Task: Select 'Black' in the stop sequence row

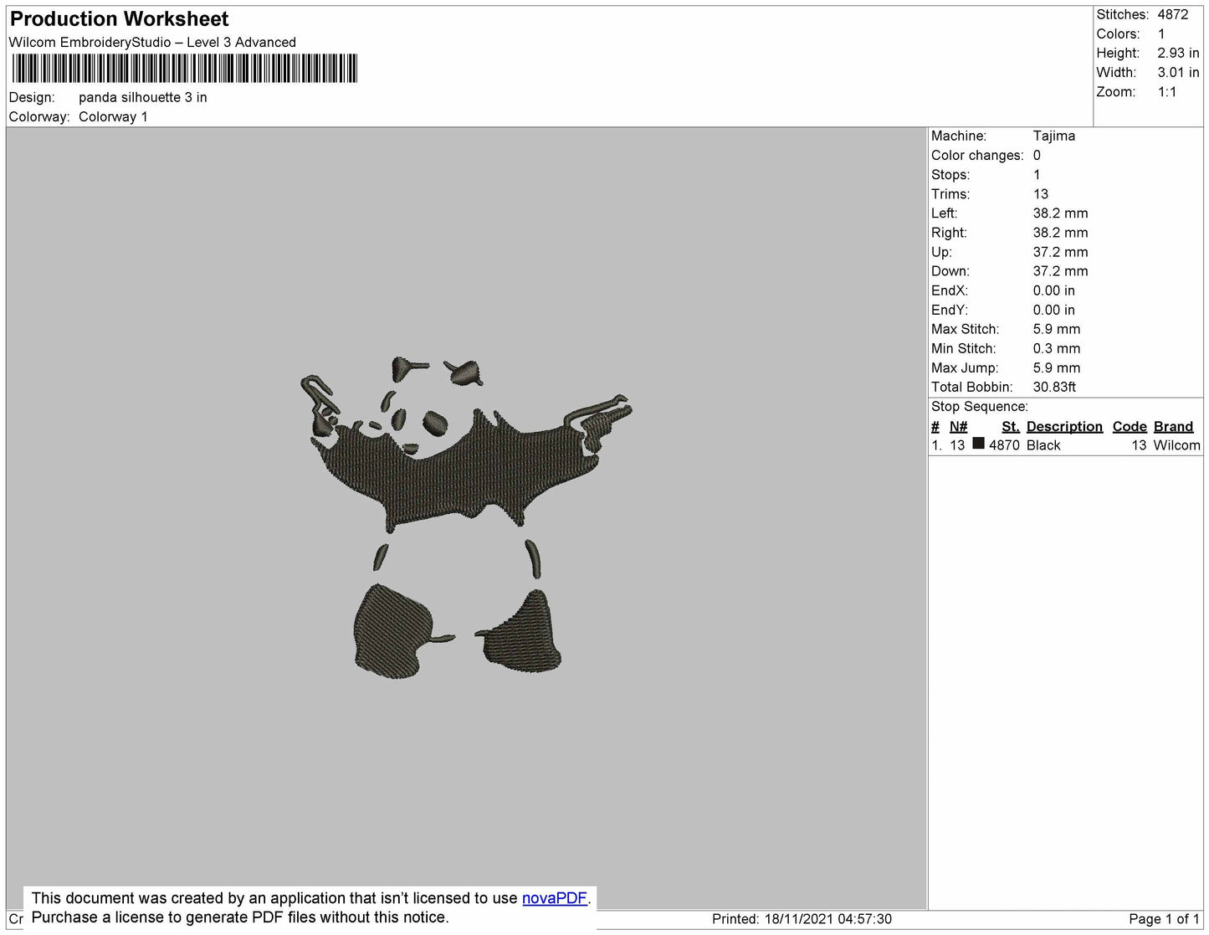Action: point(1043,445)
